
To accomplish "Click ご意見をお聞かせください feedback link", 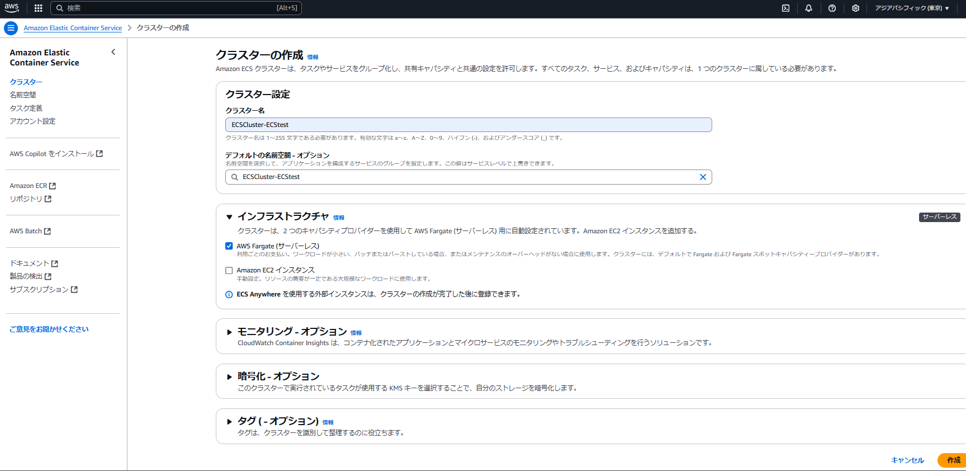I will click(49, 329).
